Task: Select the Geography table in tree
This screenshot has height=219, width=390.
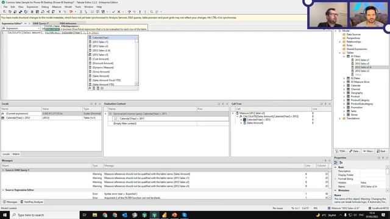Action: [356, 93]
